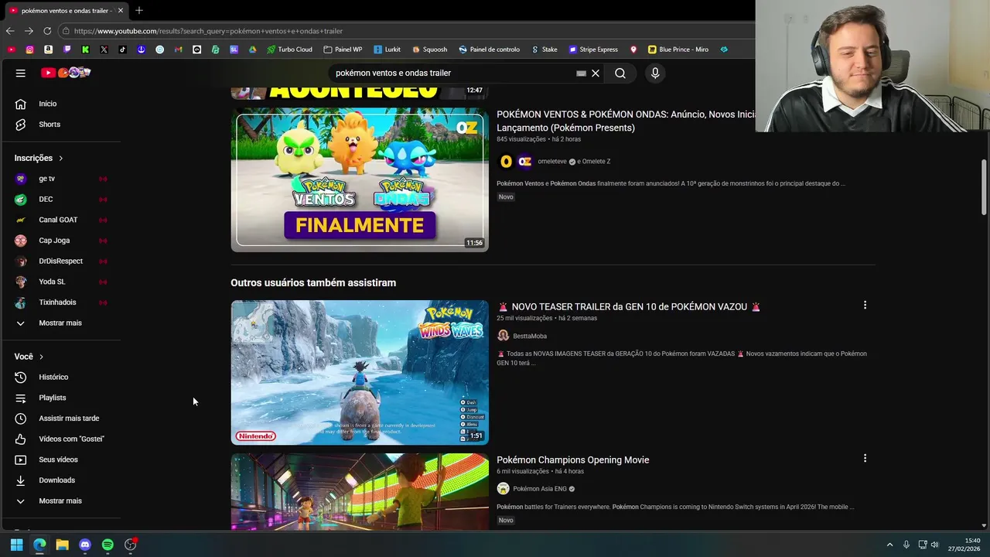Reload the page with the refresh icon
Screen dimensions: 990x557
[x=47, y=31]
